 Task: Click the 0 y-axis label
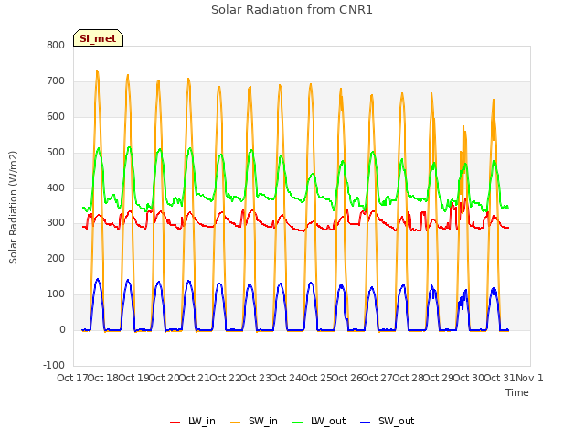pyautogui.click(x=62, y=329)
